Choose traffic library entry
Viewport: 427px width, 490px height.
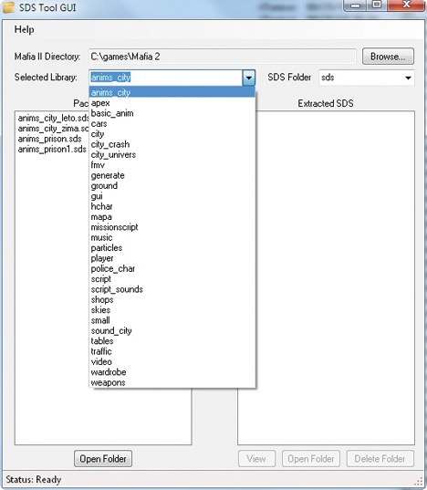[172, 351]
